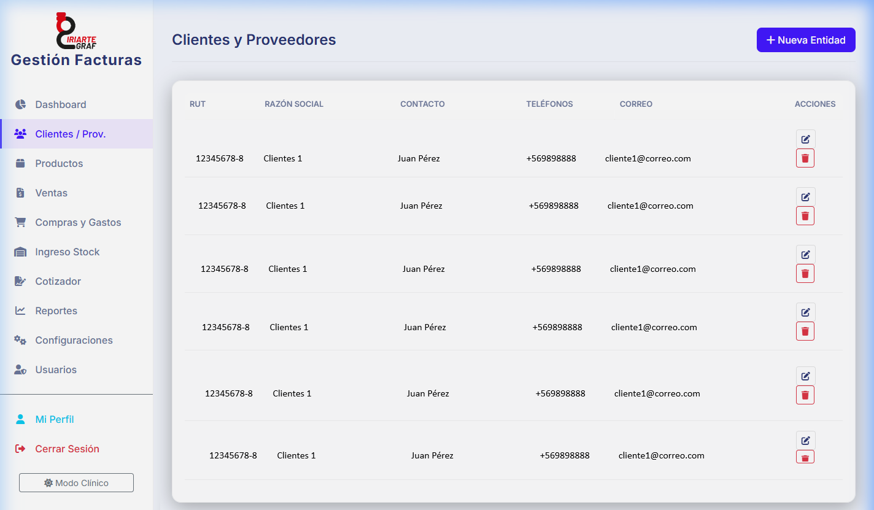Image resolution: width=874 pixels, height=510 pixels.
Task: Edit the third client row
Action: pos(806,255)
